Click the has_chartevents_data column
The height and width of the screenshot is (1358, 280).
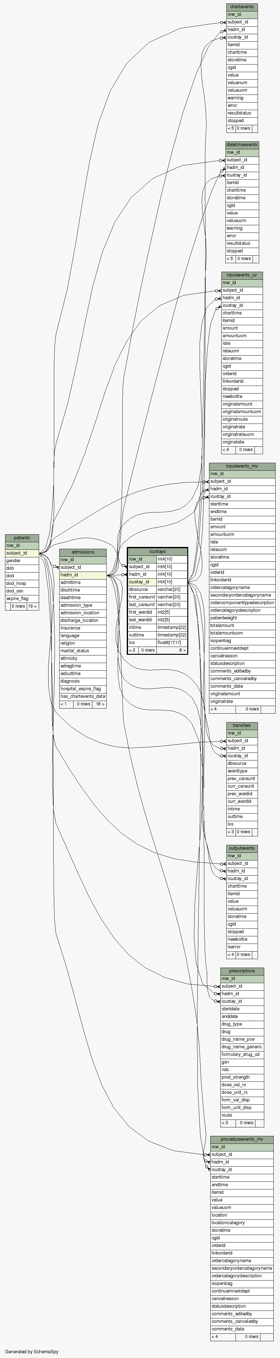[x=83, y=696]
